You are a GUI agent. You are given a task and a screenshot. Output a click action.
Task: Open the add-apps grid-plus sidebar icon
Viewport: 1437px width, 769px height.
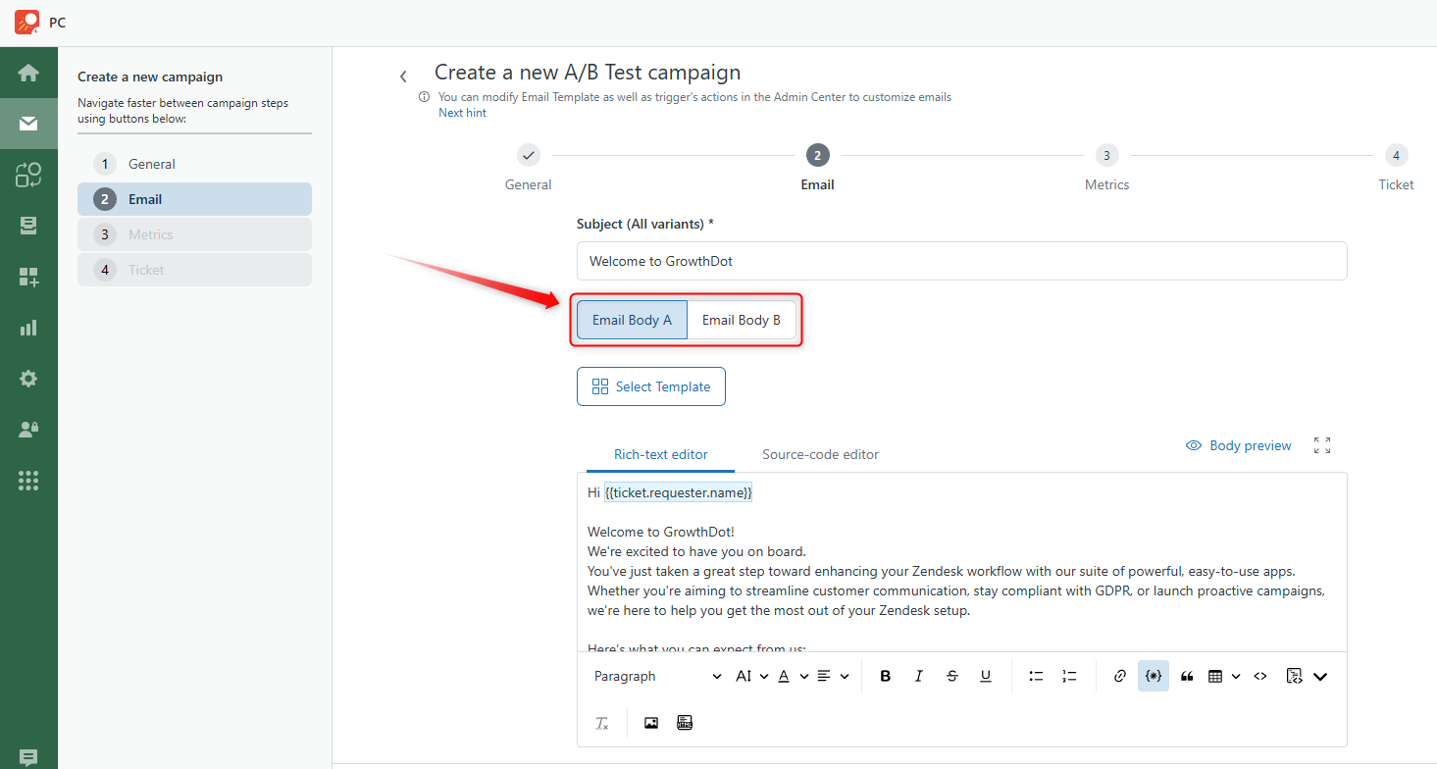point(28,277)
